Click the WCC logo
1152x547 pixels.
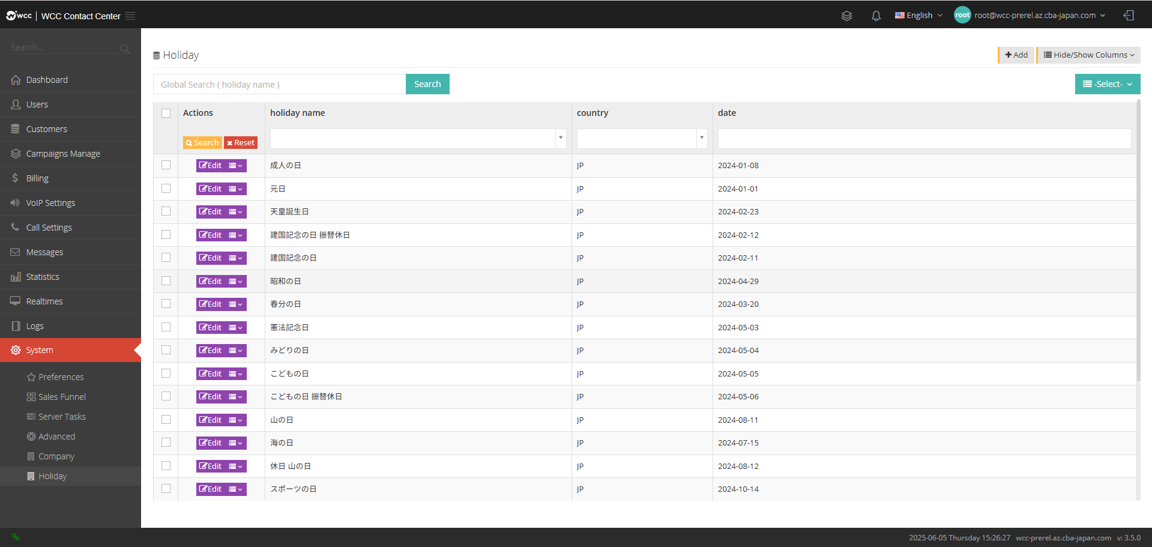coord(19,16)
